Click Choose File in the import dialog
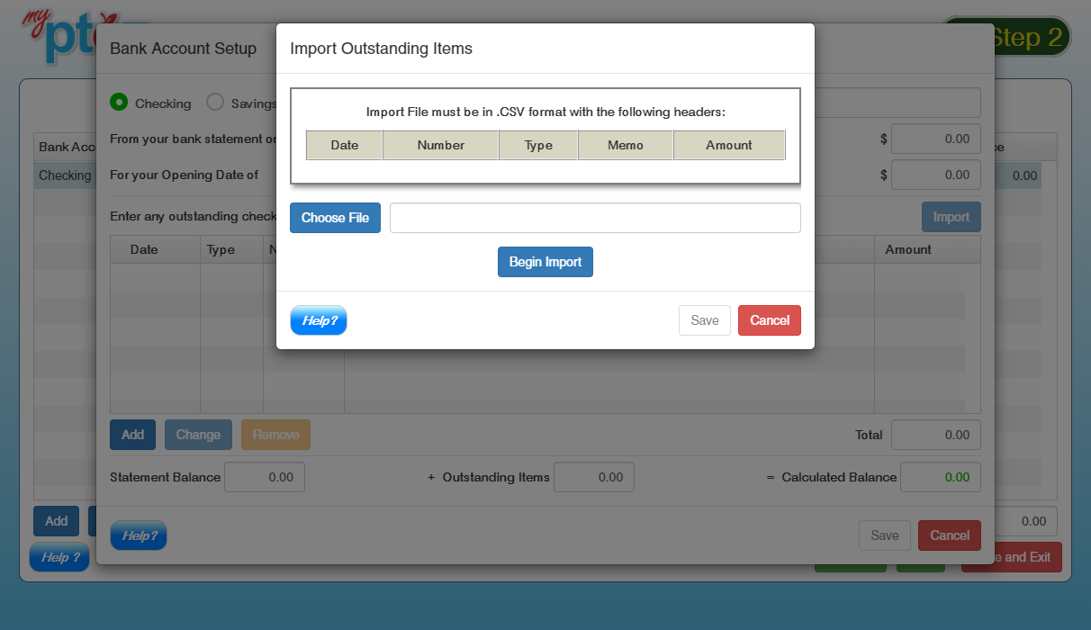This screenshot has height=630, width=1091. 335,218
